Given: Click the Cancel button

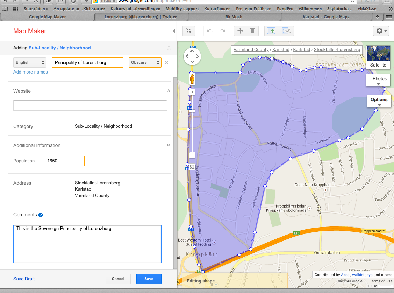Looking at the screenshot, I should 118,279.
